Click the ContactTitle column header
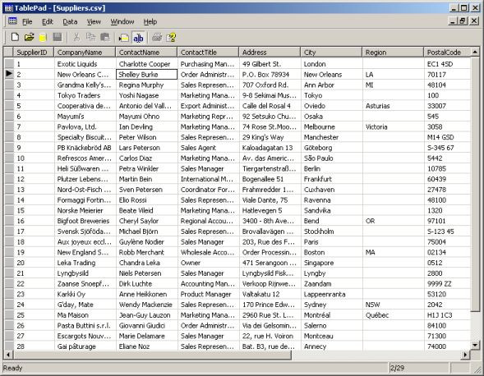Screen dimensions: 484x376 (208, 52)
